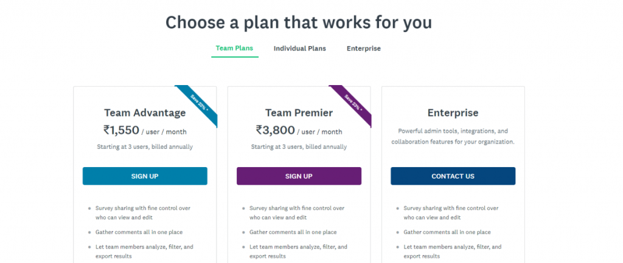Select the Enterprise tab
This screenshot has width=623, height=263.
pyautogui.click(x=364, y=49)
